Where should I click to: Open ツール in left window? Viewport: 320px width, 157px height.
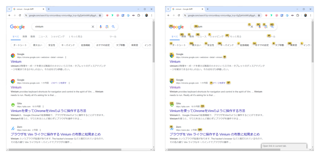click(x=113, y=37)
